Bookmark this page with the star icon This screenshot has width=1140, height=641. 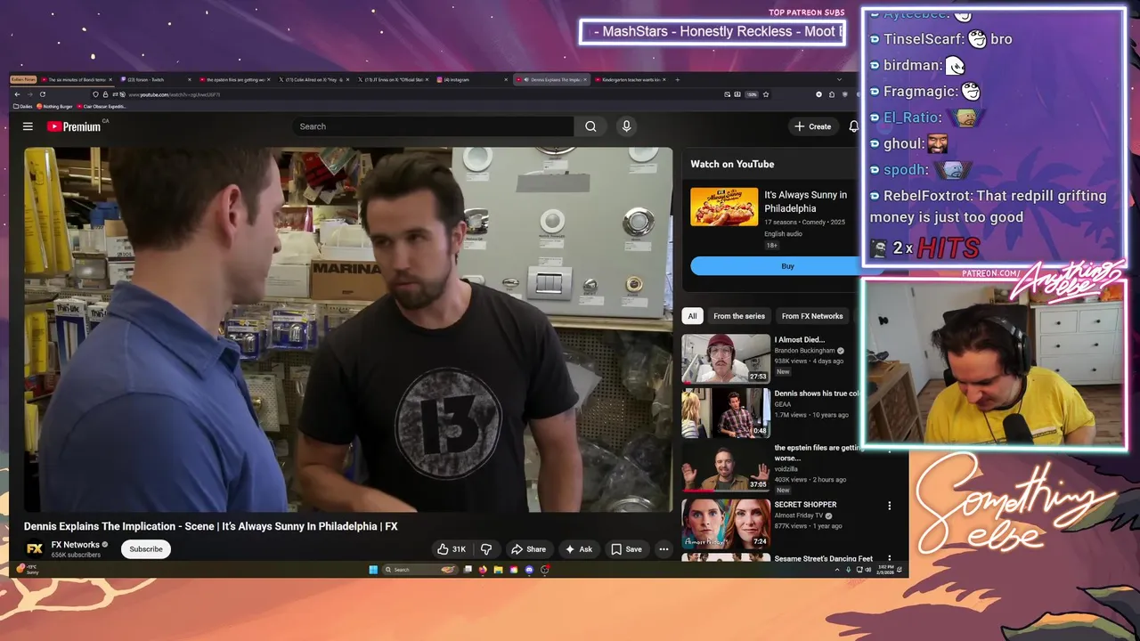click(x=765, y=94)
